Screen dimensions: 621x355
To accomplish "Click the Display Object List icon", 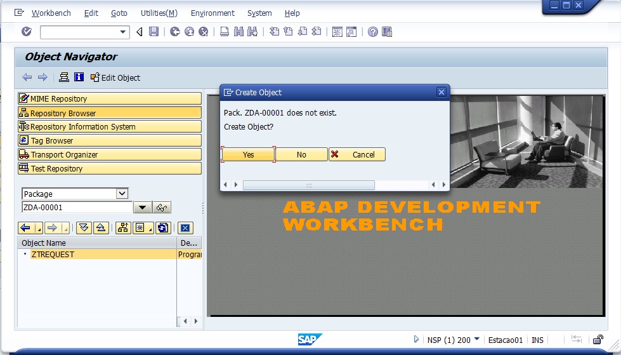I will [x=162, y=207].
